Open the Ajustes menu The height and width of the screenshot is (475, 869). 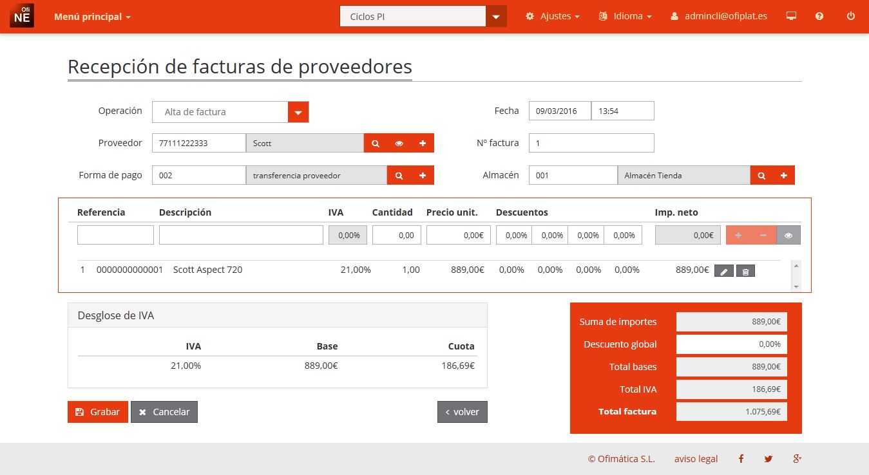(553, 16)
